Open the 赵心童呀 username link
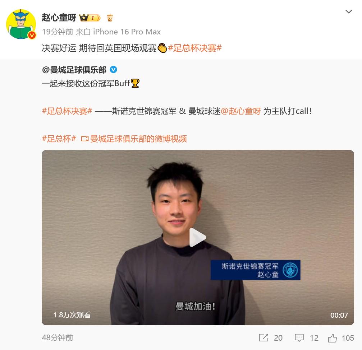The width and height of the screenshot is (362, 350). coord(59,18)
